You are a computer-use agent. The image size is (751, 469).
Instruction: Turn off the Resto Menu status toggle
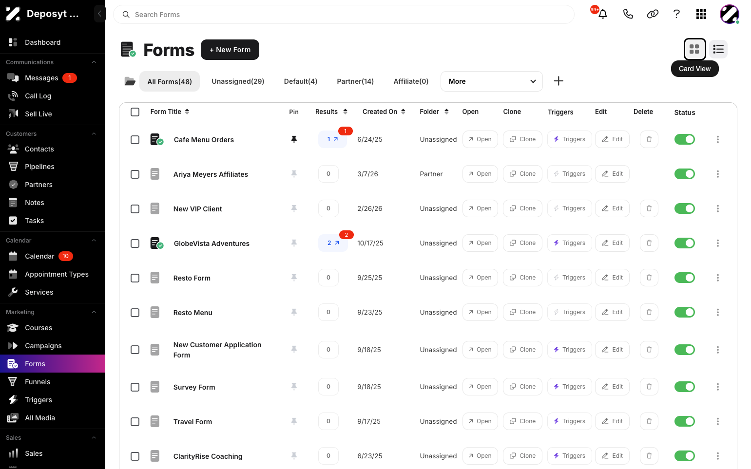click(x=685, y=312)
